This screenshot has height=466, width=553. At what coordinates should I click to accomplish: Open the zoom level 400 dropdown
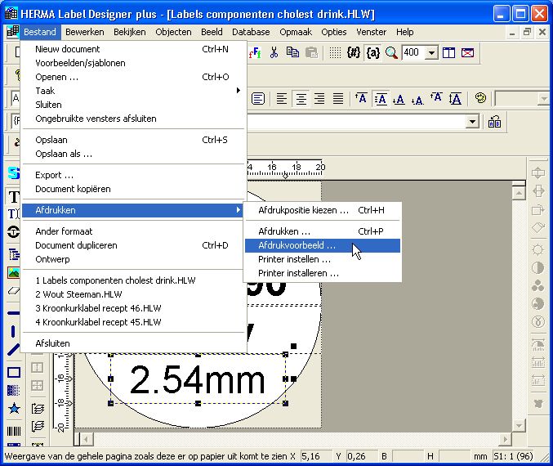pyautogui.click(x=431, y=52)
